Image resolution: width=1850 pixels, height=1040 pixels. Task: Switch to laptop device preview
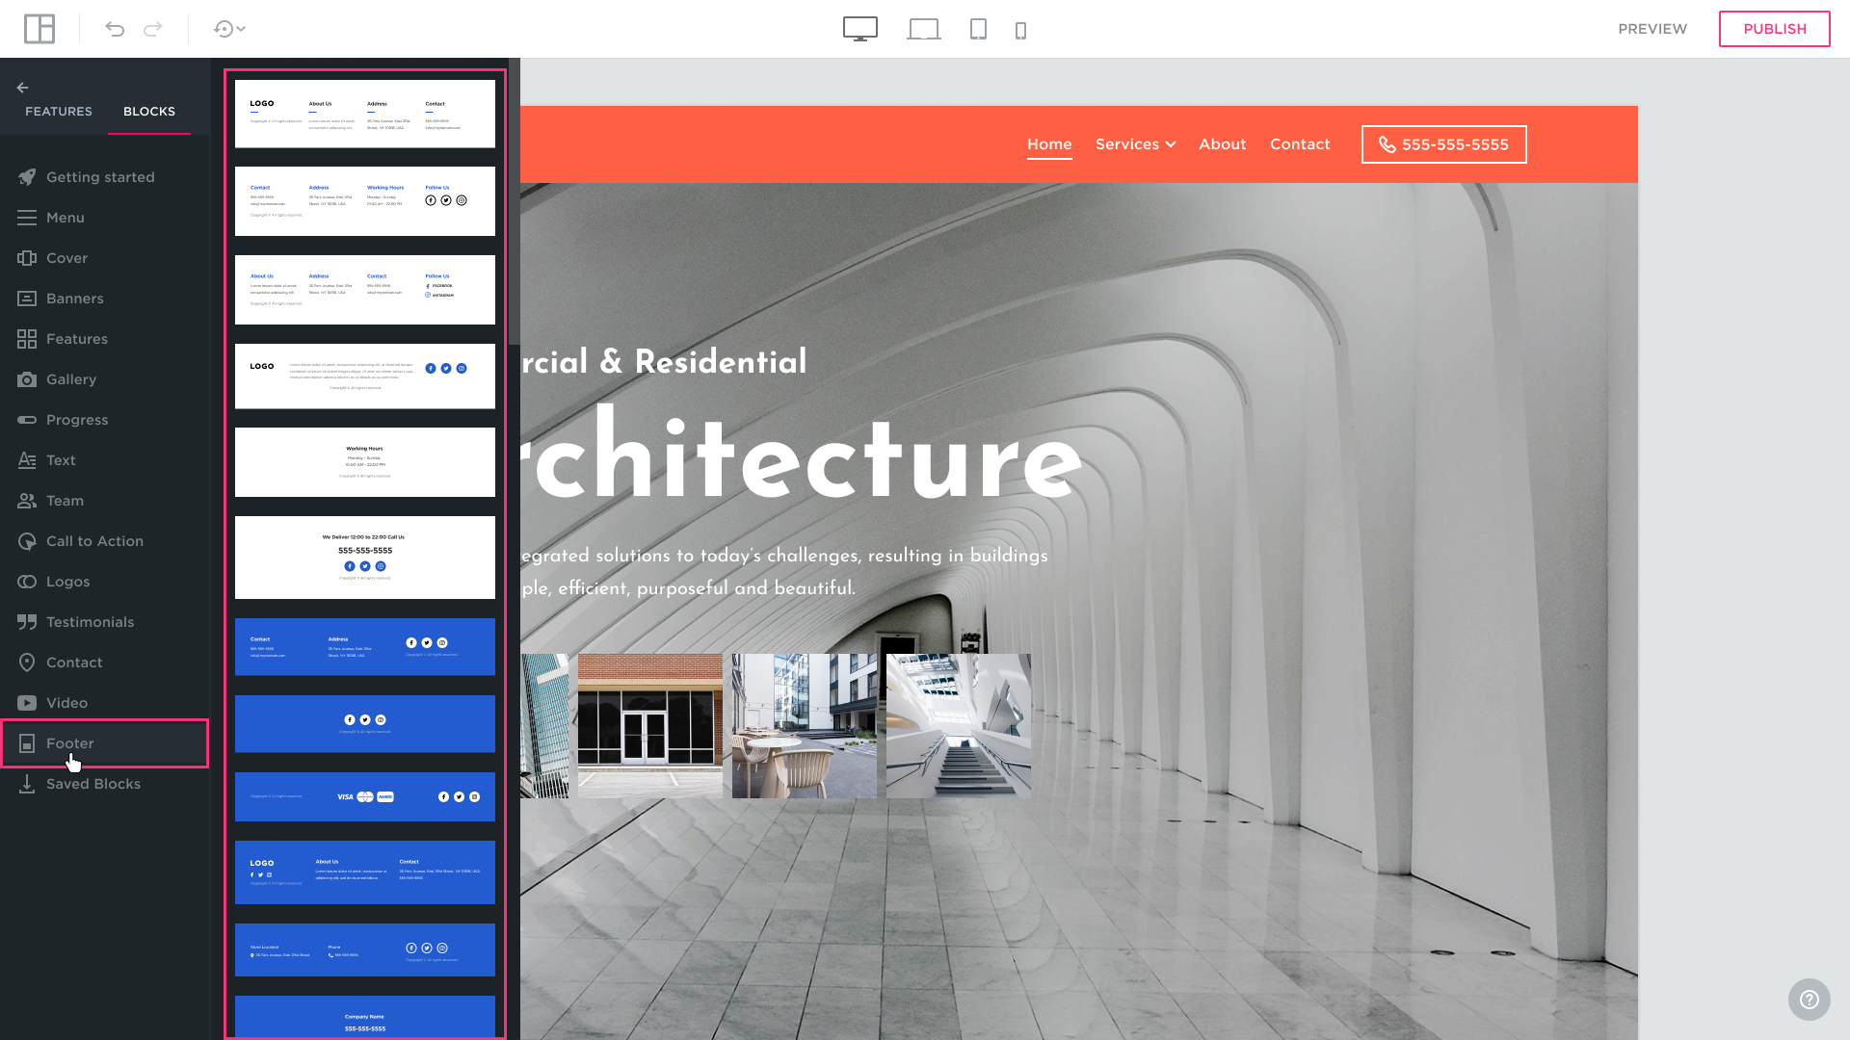923,29
